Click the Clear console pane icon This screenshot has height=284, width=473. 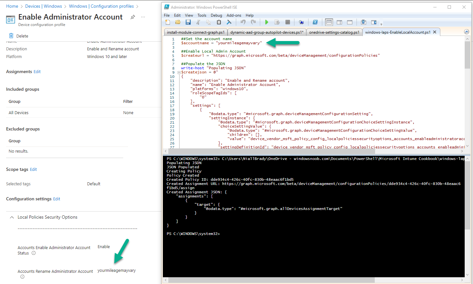[229, 22]
